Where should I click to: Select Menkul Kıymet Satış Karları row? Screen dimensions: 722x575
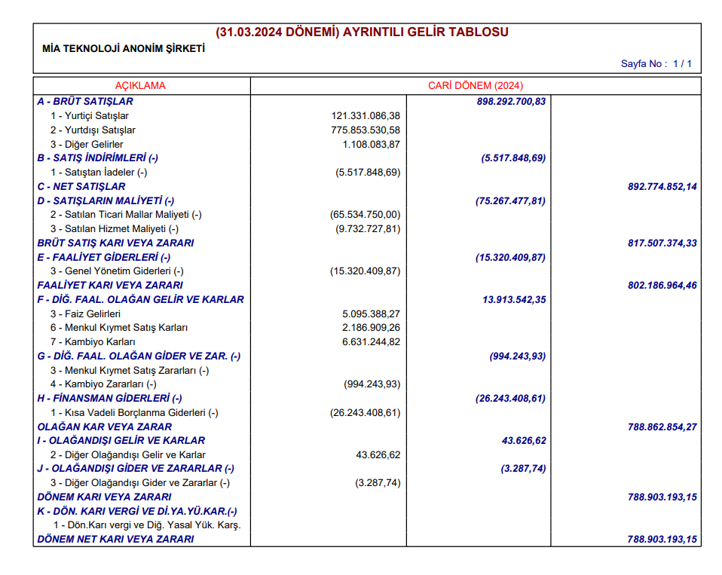tap(119, 328)
